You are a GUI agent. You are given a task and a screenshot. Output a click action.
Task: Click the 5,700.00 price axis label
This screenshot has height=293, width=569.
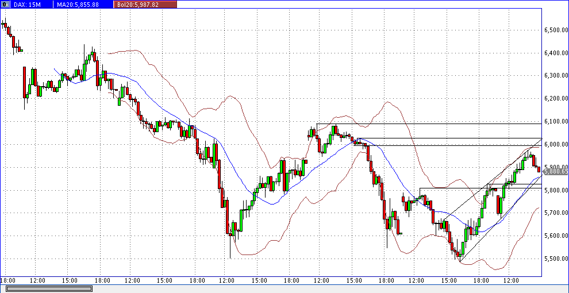click(556, 213)
